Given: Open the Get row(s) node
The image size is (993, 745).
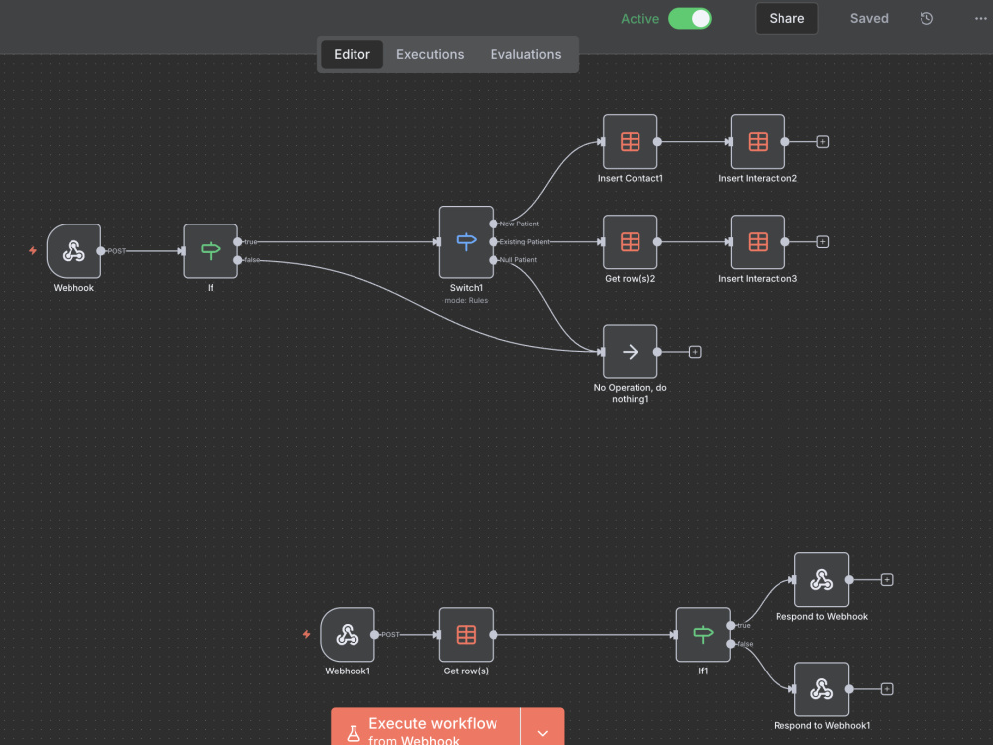Looking at the screenshot, I should (466, 634).
